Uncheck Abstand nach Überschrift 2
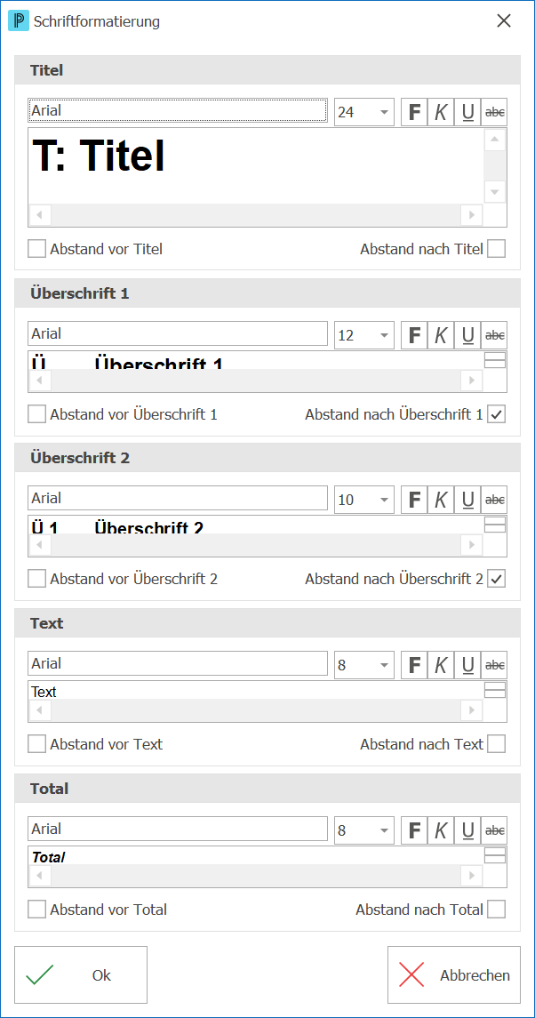Viewport: 535px width, 1018px height. 496,579
